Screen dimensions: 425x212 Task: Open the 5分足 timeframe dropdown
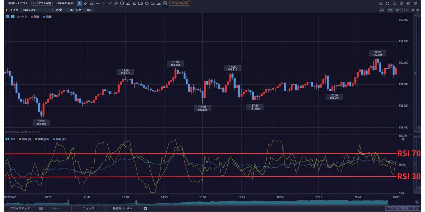point(59,10)
